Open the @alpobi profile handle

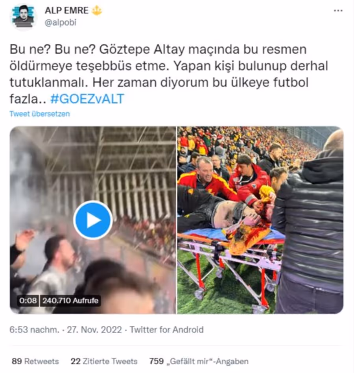pos(61,22)
